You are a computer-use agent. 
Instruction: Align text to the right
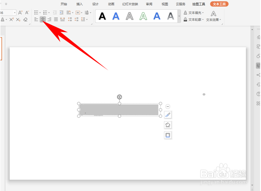(x=49, y=20)
